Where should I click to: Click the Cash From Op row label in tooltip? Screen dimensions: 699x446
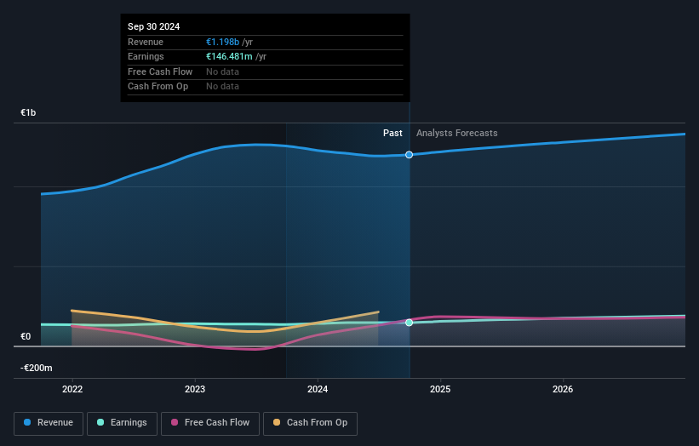pyautogui.click(x=158, y=87)
